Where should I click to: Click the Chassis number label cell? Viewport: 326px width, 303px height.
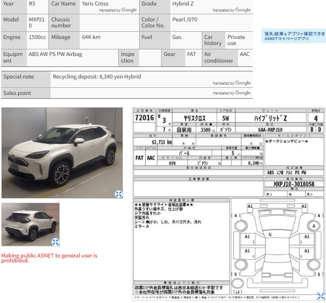click(64, 23)
